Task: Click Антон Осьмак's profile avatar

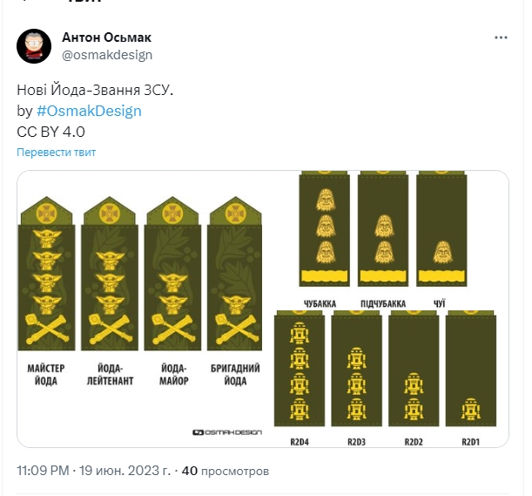Action: [x=32, y=45]
